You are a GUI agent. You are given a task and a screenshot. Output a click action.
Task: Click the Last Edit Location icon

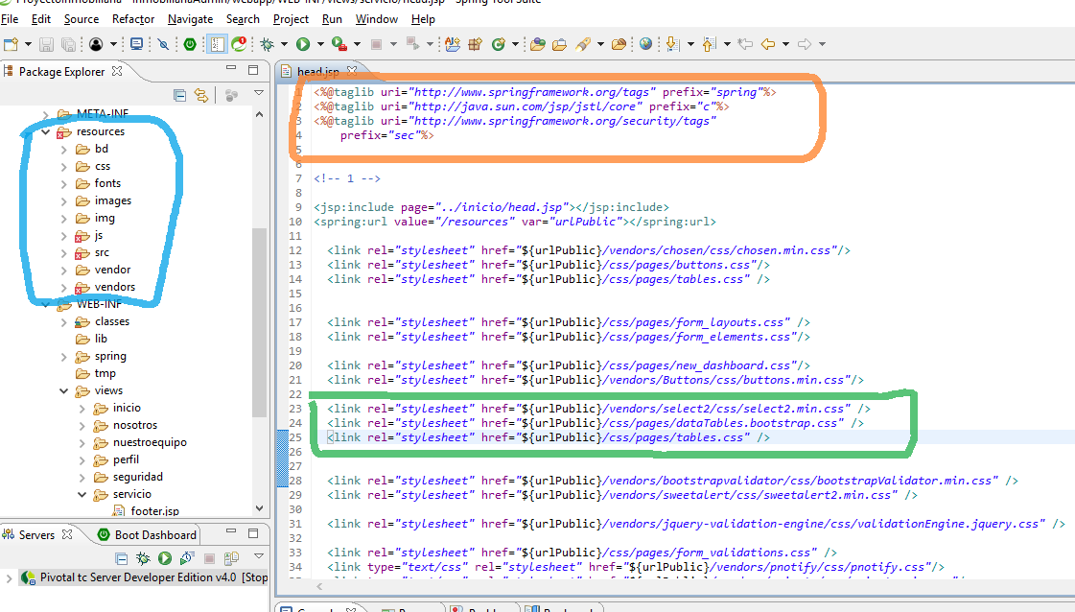[x=745, y=44]
